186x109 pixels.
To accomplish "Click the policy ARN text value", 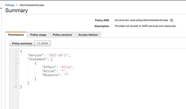I will (x=141, y=20).
